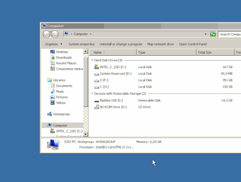Click Map network drive
The width and height of the screenshot is (241, 182).
tap(161, 44)
